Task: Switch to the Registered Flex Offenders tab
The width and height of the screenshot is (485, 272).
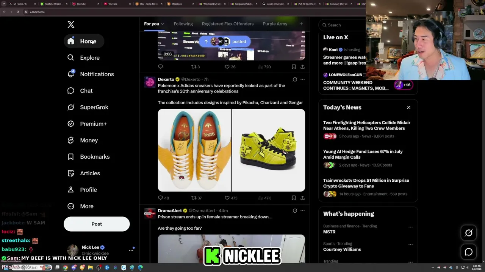Action: [228, 24]
